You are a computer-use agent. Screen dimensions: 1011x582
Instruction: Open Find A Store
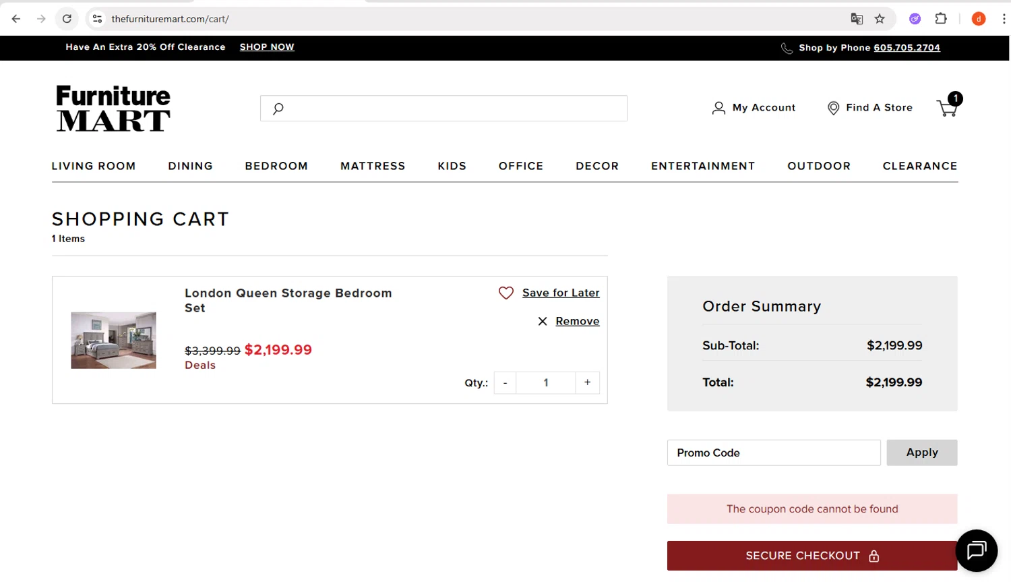[x=869, y=108]
